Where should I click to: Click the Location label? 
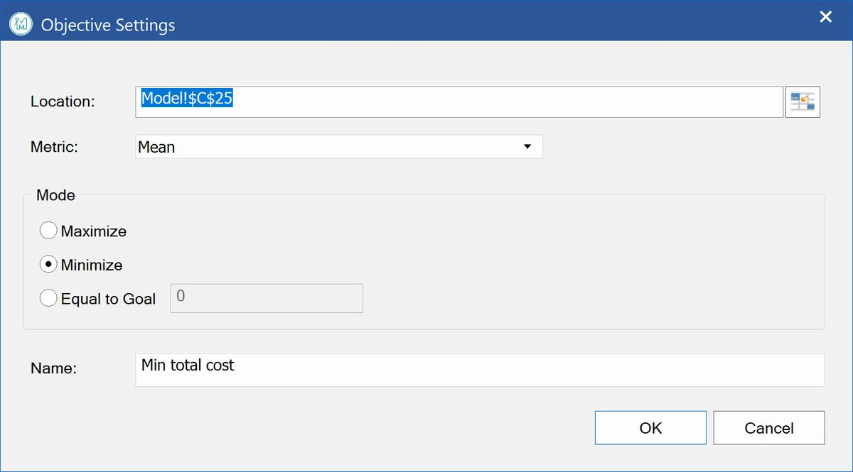click(x=63, y=101)
